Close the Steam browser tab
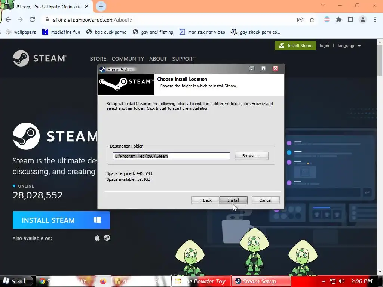383x287 pixels. [x=87, y=7]
